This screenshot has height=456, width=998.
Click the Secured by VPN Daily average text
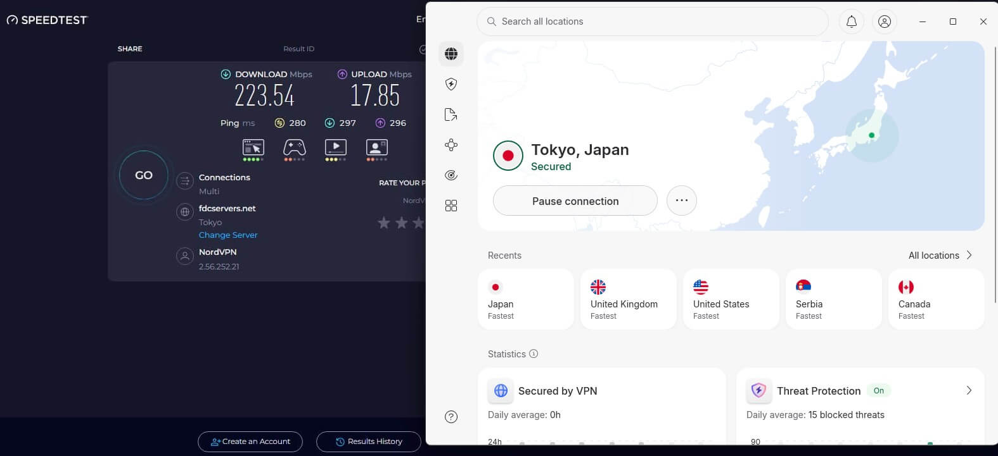pos(524,415)
